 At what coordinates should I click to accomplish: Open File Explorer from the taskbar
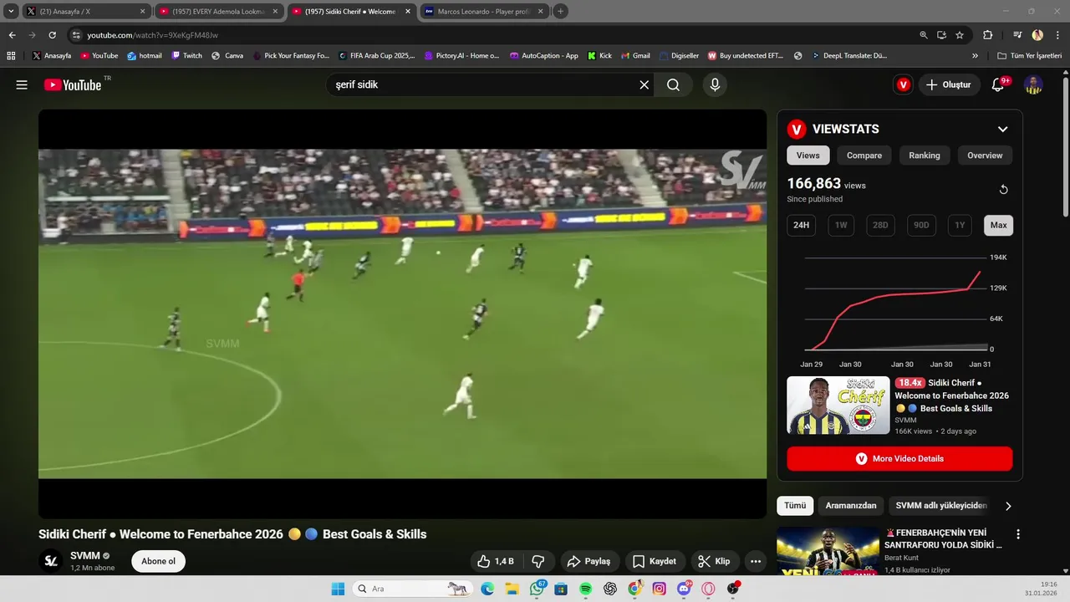(x=512, y=589)
